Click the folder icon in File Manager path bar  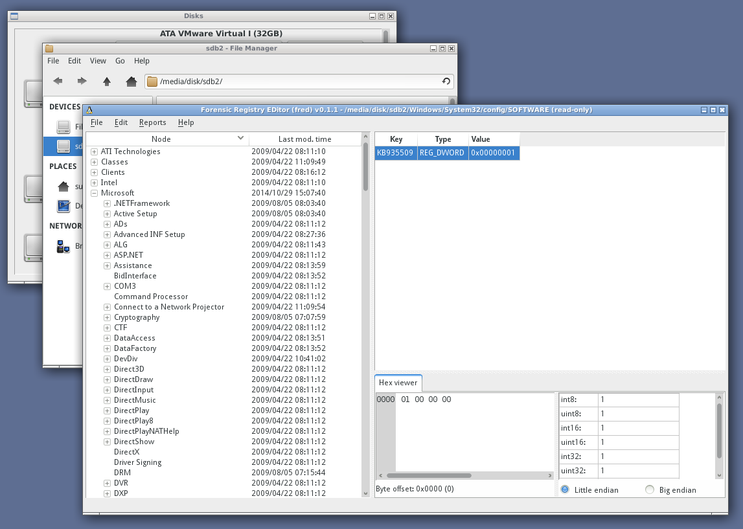coord(152,82)
